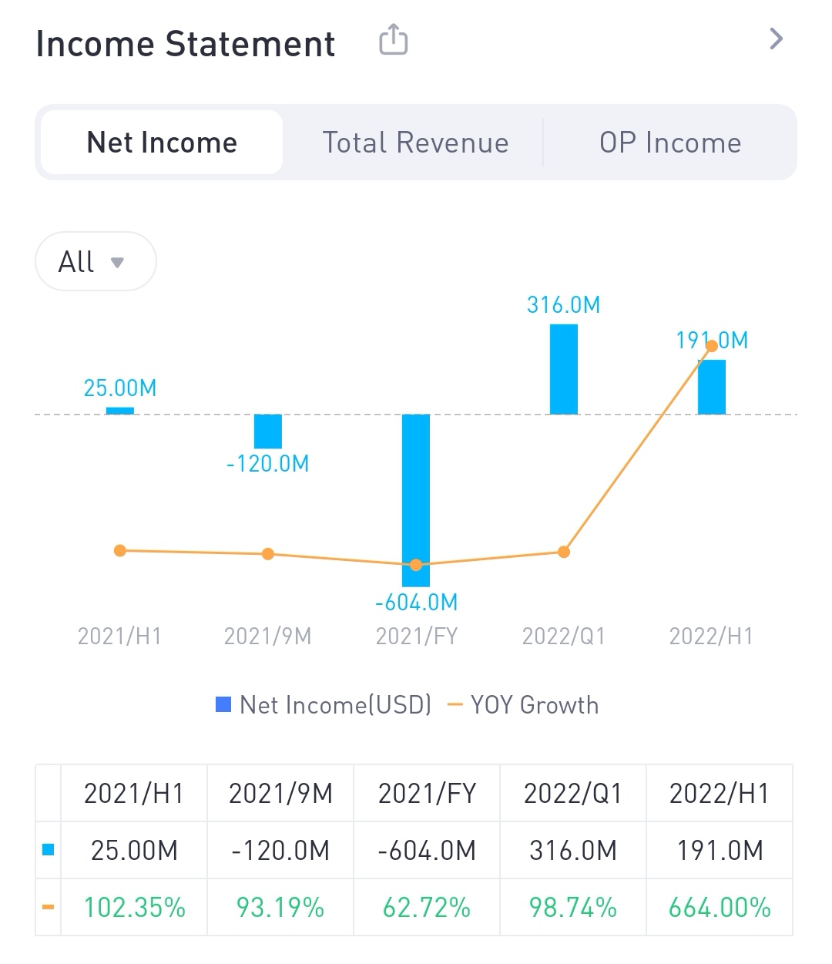Tap the 2022/Q1 net income bar
The height and width of the screenshot is (964, 832).
tap(563, 370)
